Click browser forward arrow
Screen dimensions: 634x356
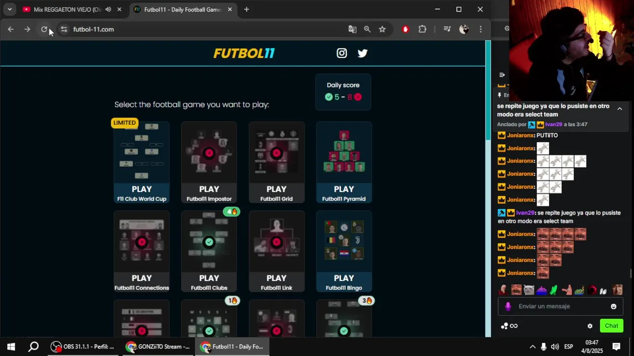click(x=27, y=29)
